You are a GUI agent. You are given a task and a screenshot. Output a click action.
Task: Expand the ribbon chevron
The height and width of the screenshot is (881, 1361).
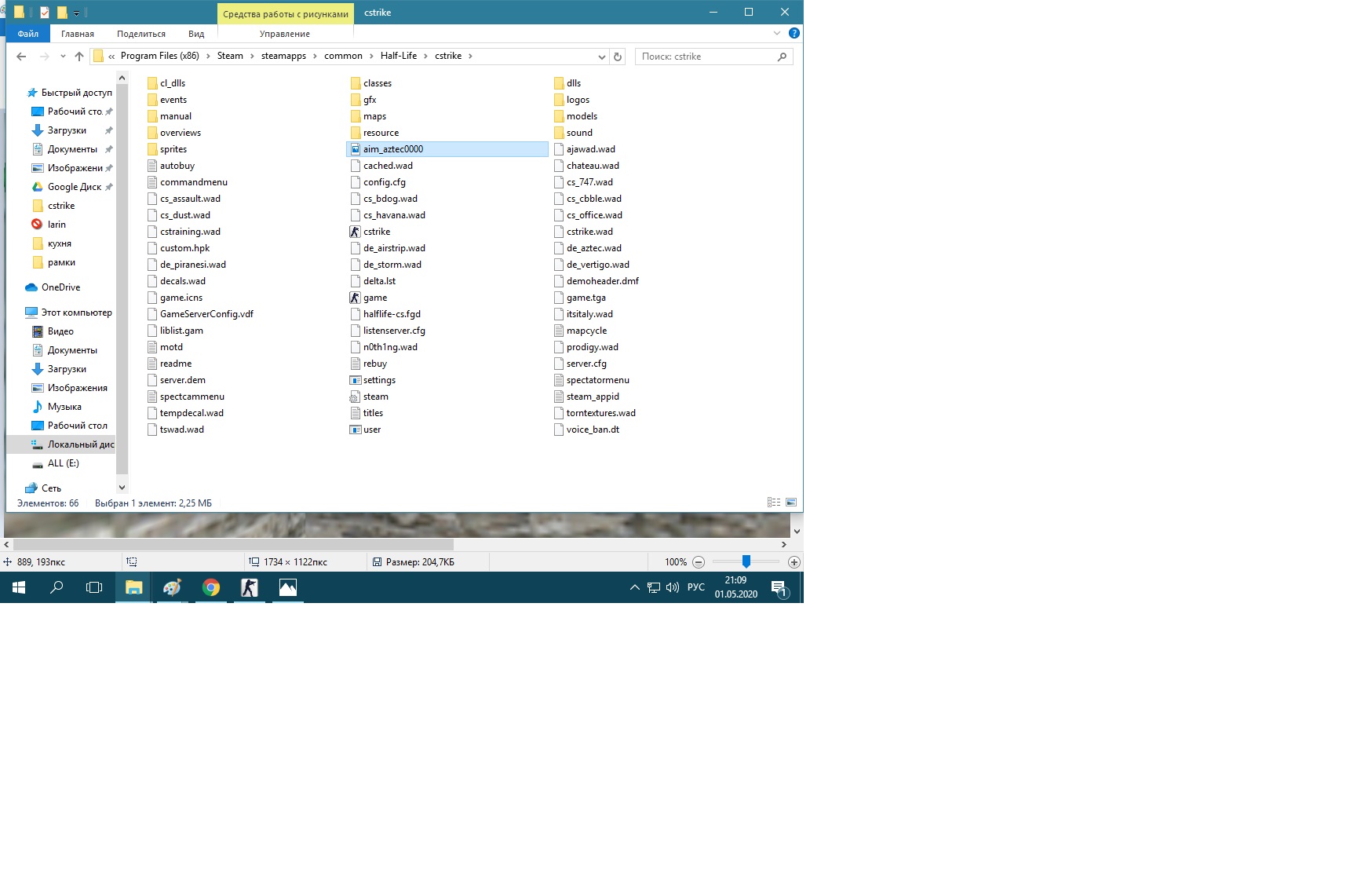(x=777, y=34)
